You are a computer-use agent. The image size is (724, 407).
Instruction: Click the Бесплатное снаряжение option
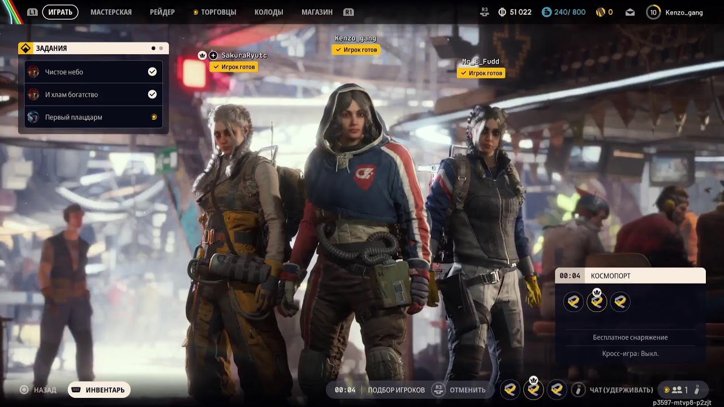tap(630, 337)
